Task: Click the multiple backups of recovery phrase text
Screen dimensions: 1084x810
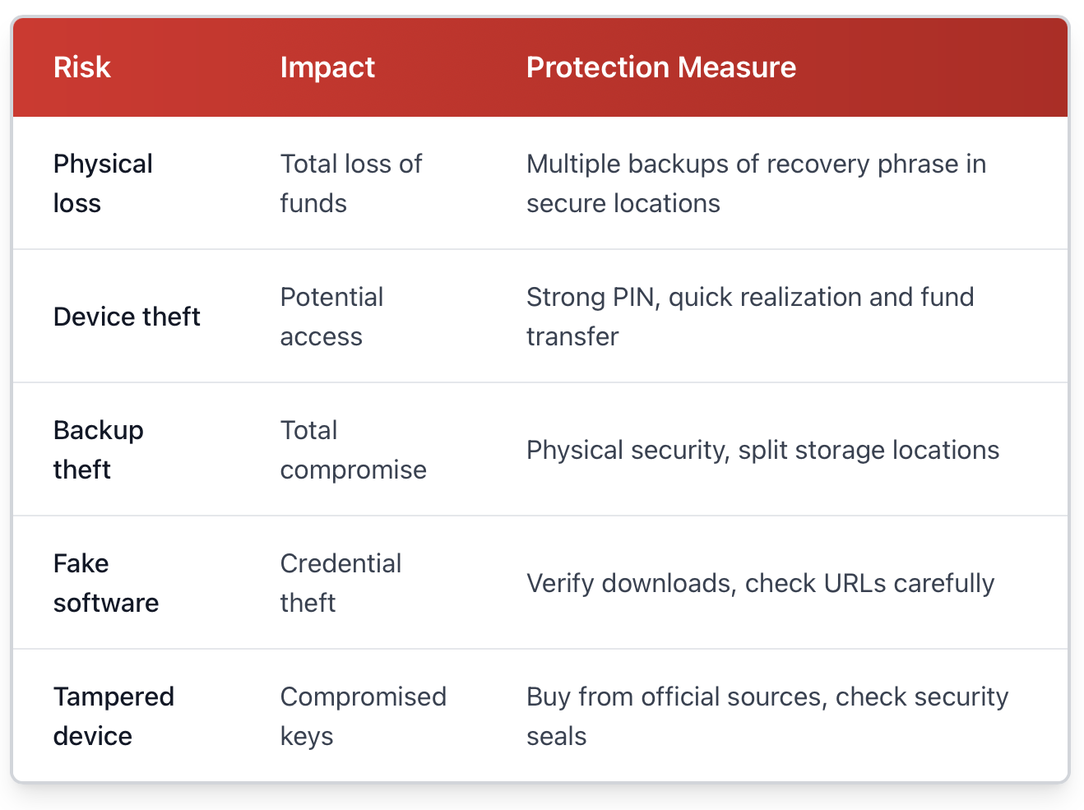Action: 755,164
